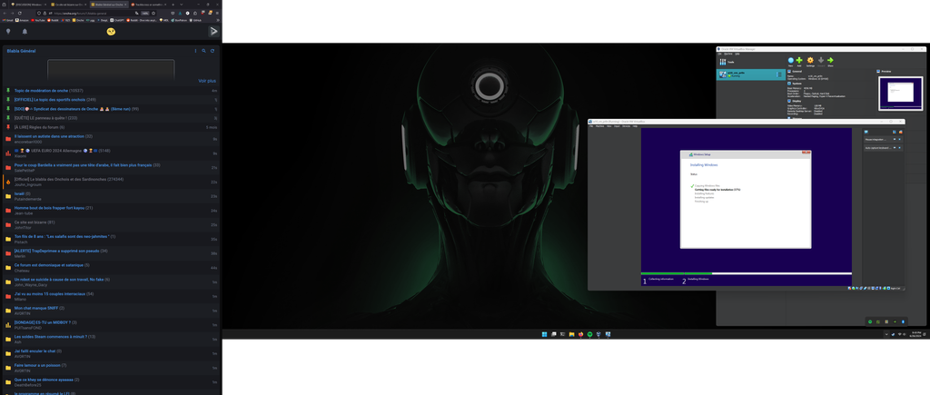Open the VM item menu for the running machine
This screenshot has height=395, width=930.
(779, 74)
